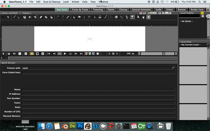Open the Level menu
This screenshot has height=131, width=210.
[x=66, y=2]
